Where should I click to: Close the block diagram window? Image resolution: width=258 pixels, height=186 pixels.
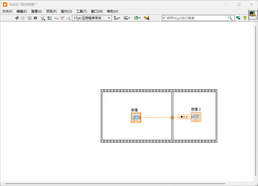coord(252,5)
